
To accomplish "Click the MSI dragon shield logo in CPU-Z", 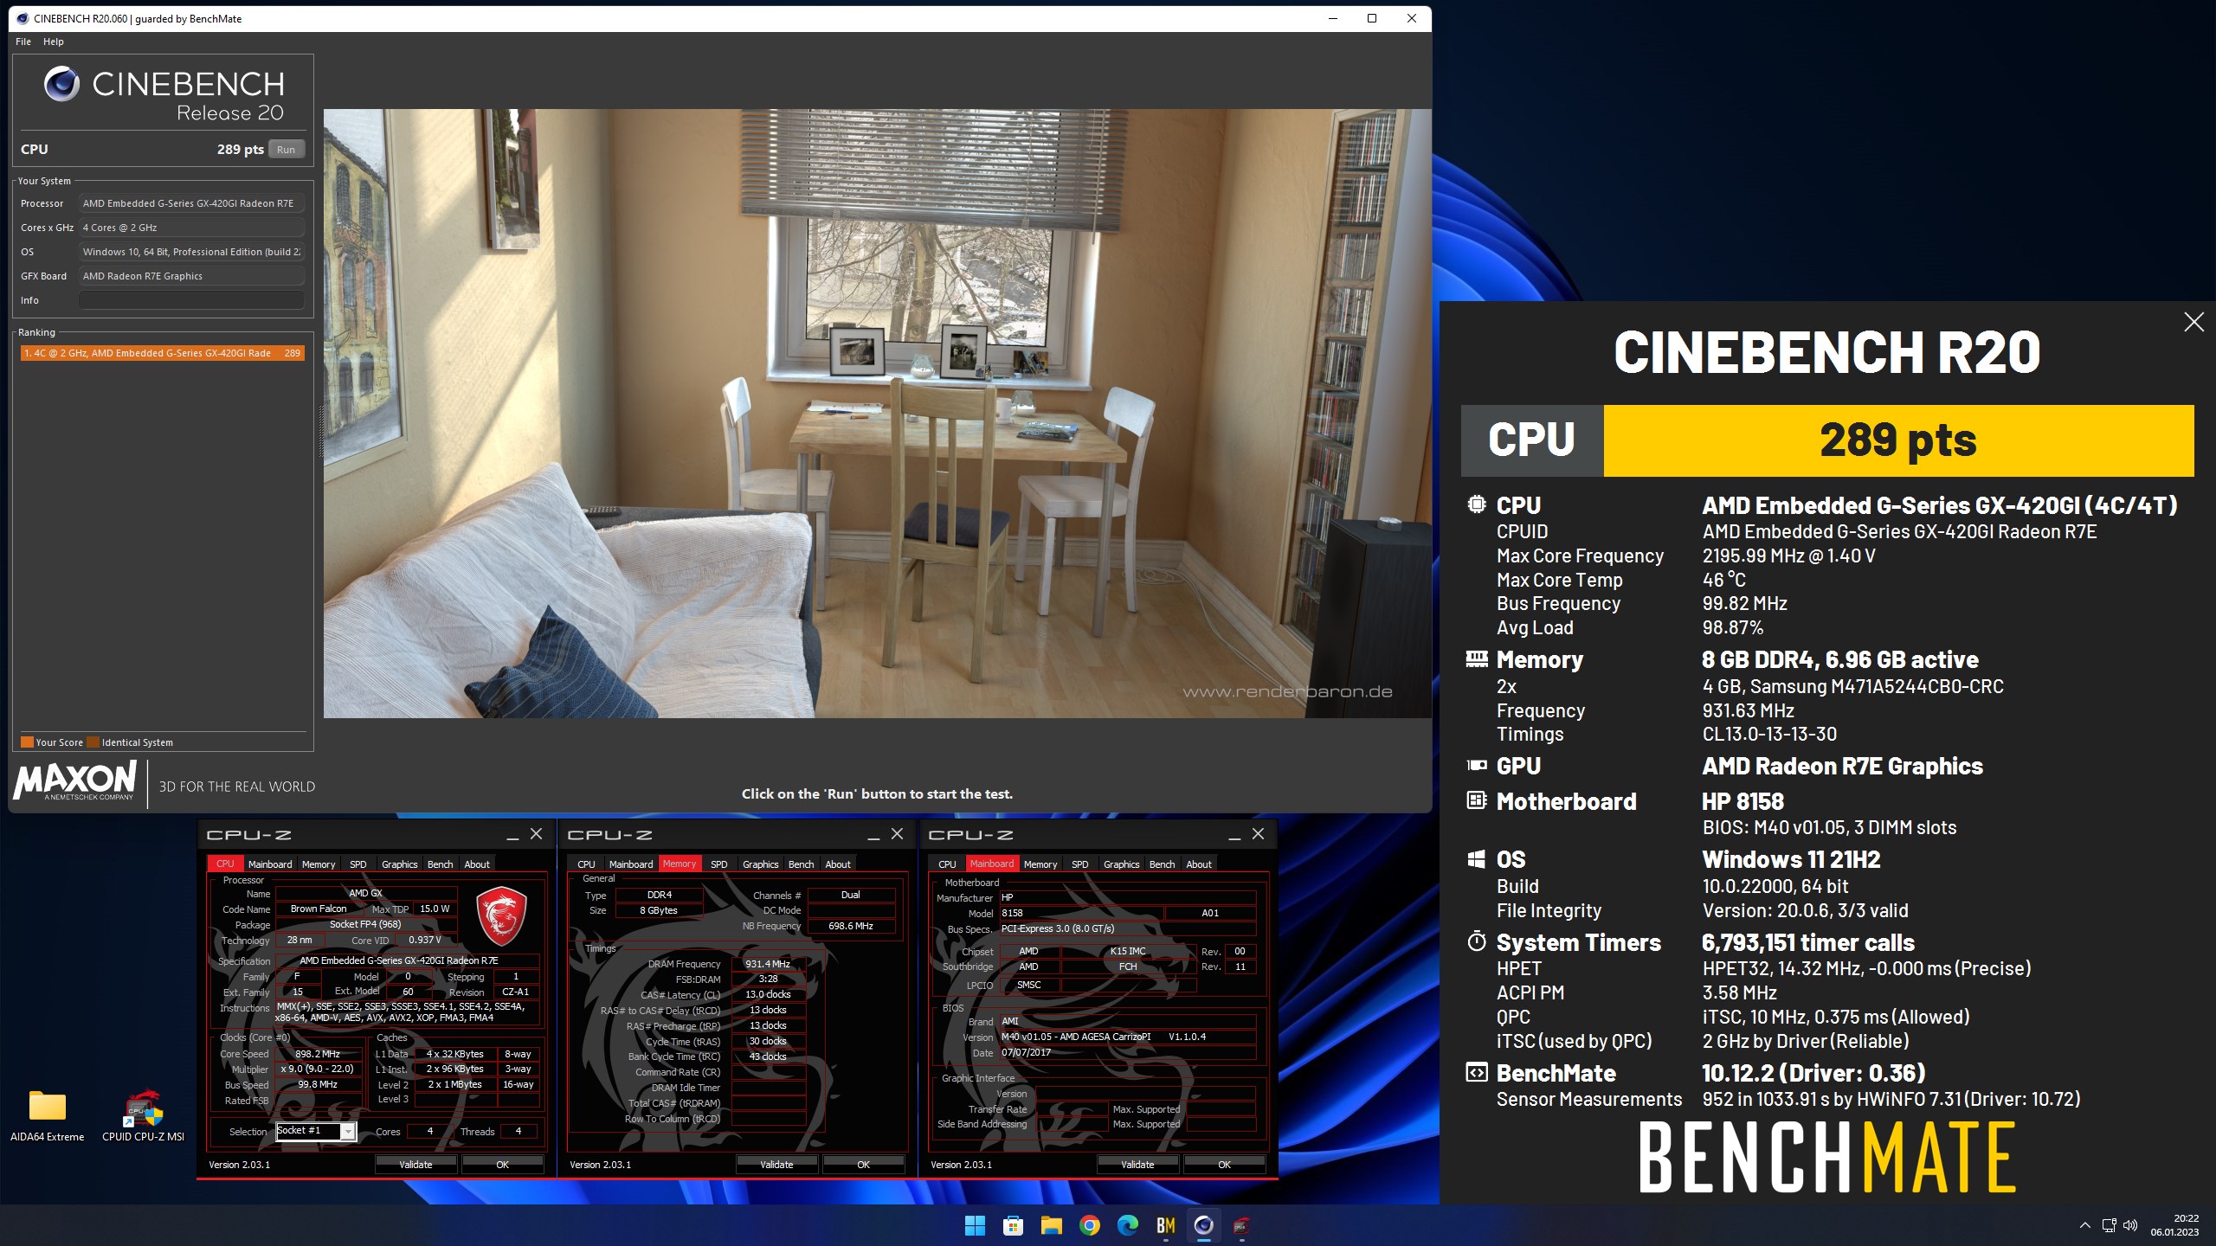I will pyautogui.click(x=502, y=915).
